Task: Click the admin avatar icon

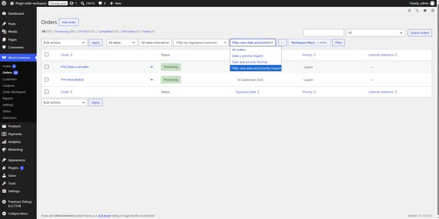Action: coord(432,3)
